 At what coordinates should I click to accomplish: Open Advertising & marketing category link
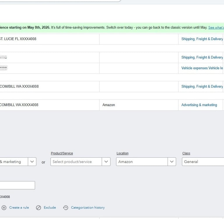[199, 105]
